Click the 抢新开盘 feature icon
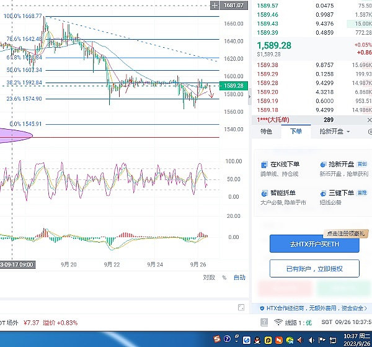Image resolution: width=372 pixels, height=347 pixels. pos(322,164)
